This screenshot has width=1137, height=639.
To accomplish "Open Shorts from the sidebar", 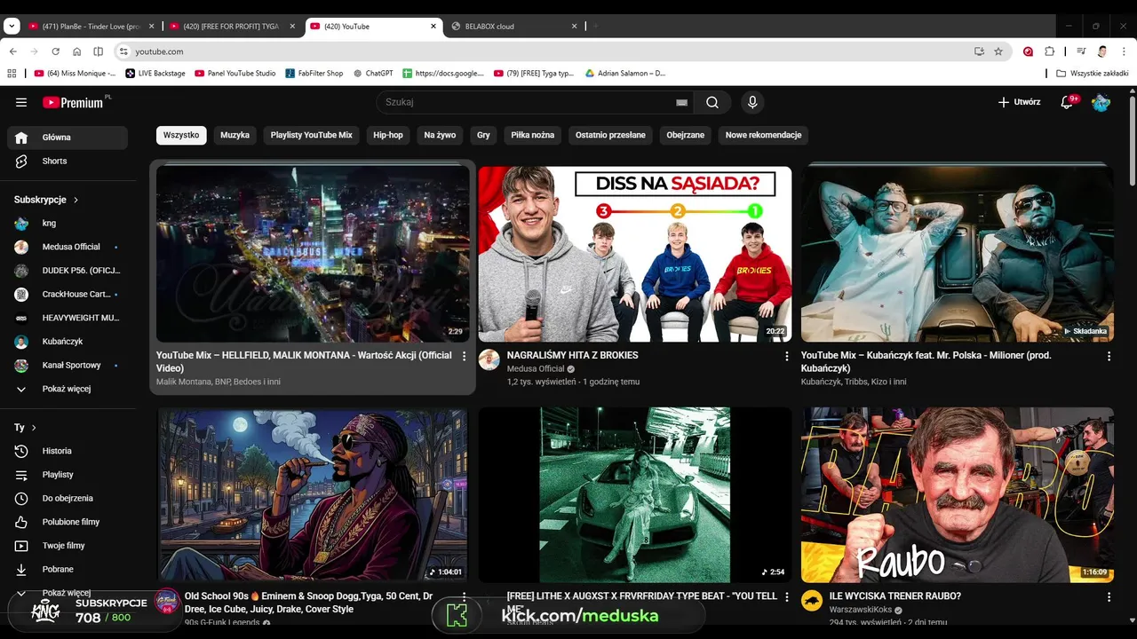I will tap(68, 161).
